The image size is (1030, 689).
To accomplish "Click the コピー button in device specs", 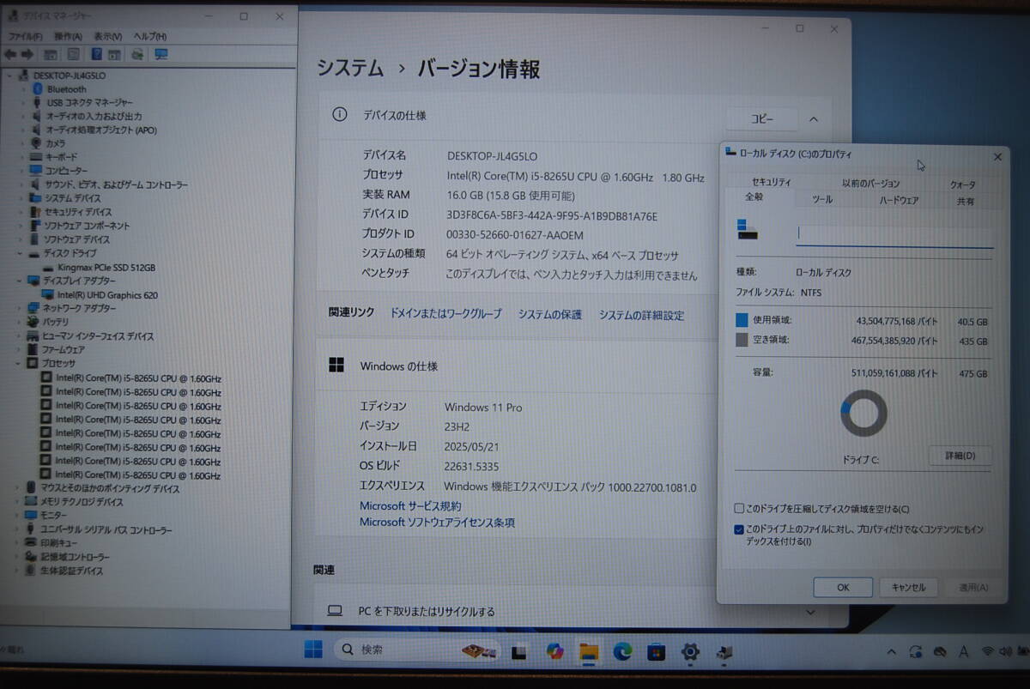I will pyautogui.click(x=762, y=119).
